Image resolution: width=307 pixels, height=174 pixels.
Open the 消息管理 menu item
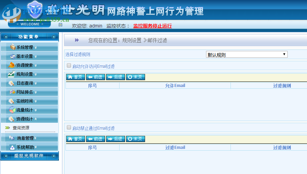coord(29,138)
